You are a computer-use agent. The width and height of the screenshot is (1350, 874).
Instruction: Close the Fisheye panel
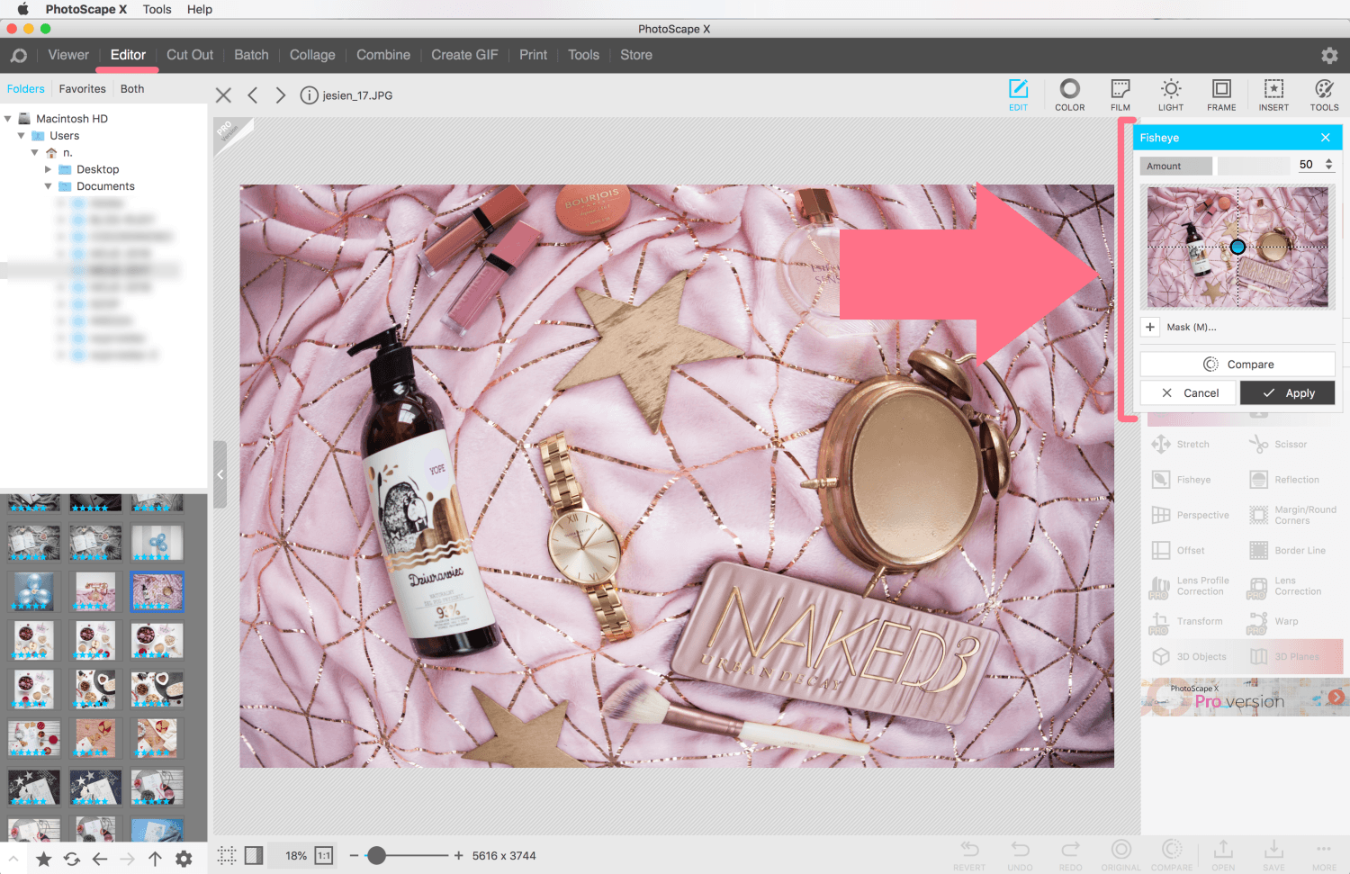coord(1326,138)
